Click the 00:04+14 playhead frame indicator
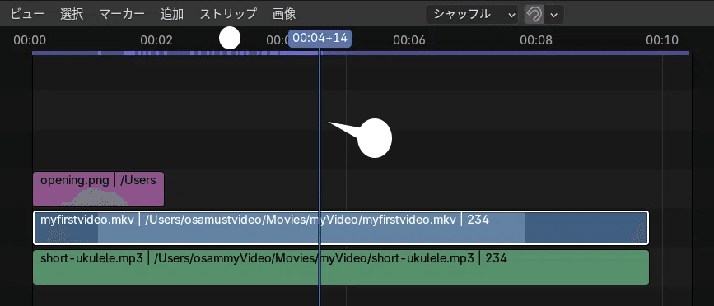Image resolution: width=714 pixels, height=306 pixels. pos(320,39)
